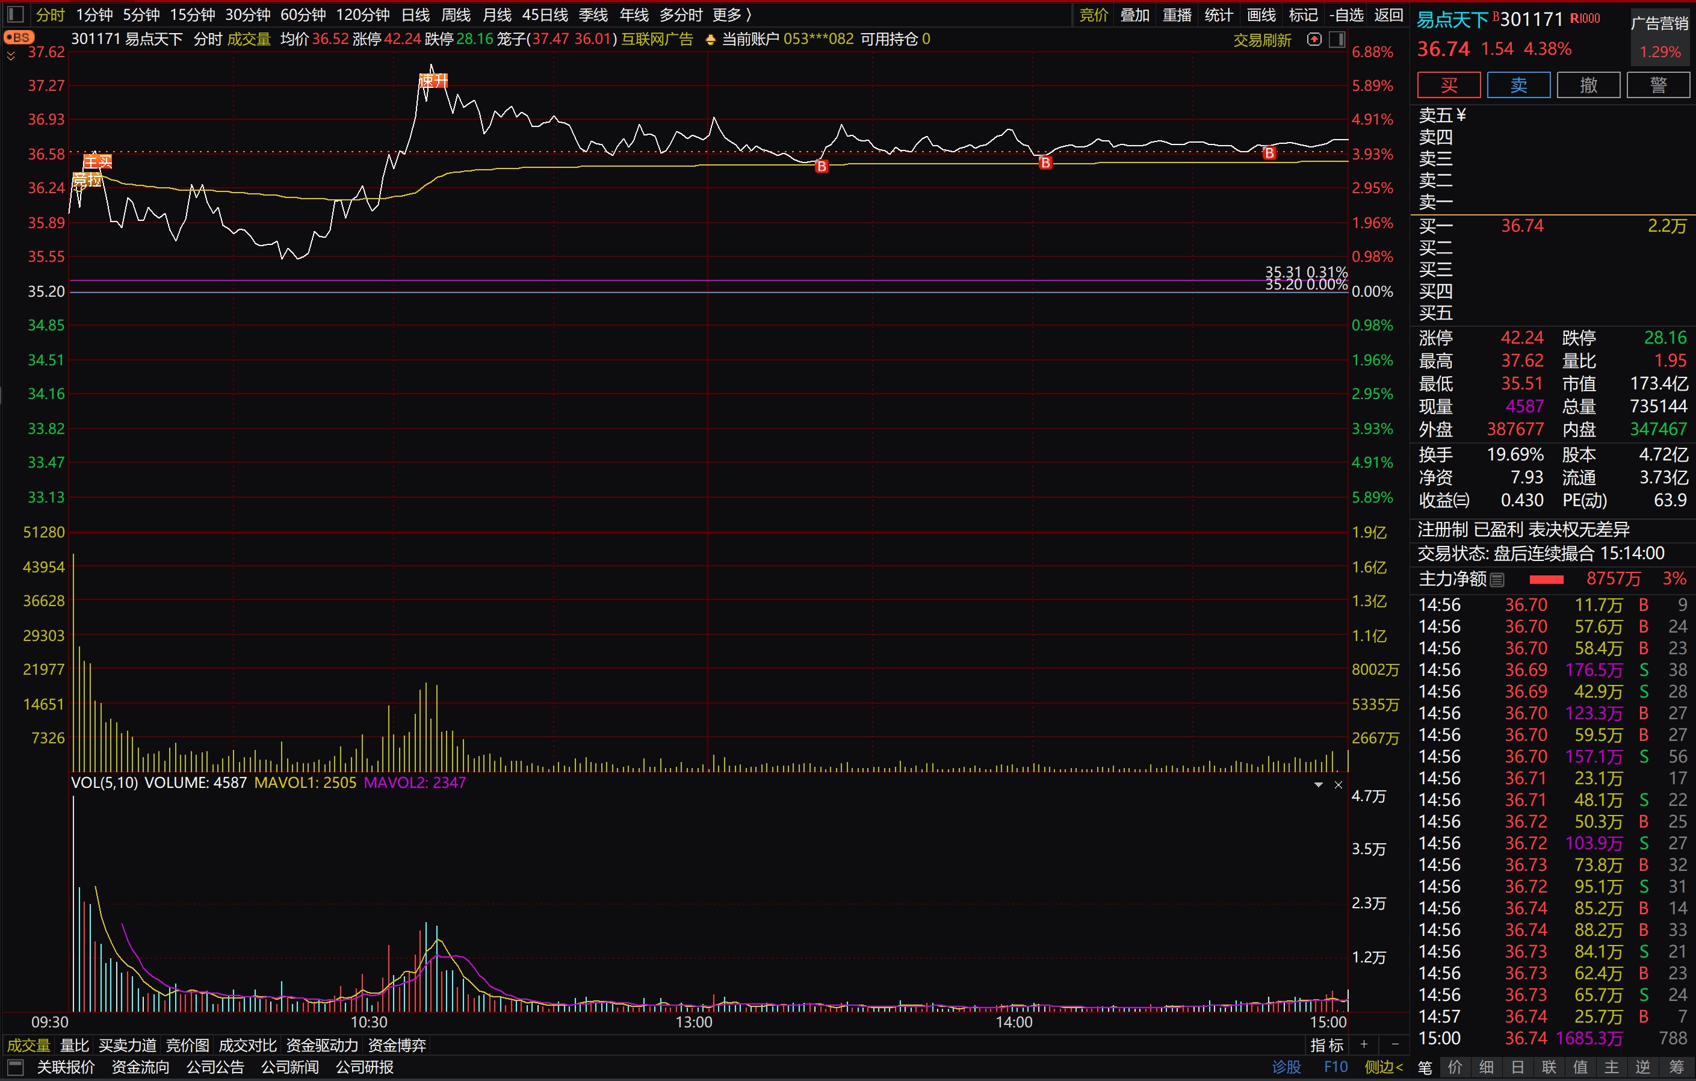Screen dimensions: 1696x1081
Task: Click the layout panel icon at top-left
Action: point(16,13)
